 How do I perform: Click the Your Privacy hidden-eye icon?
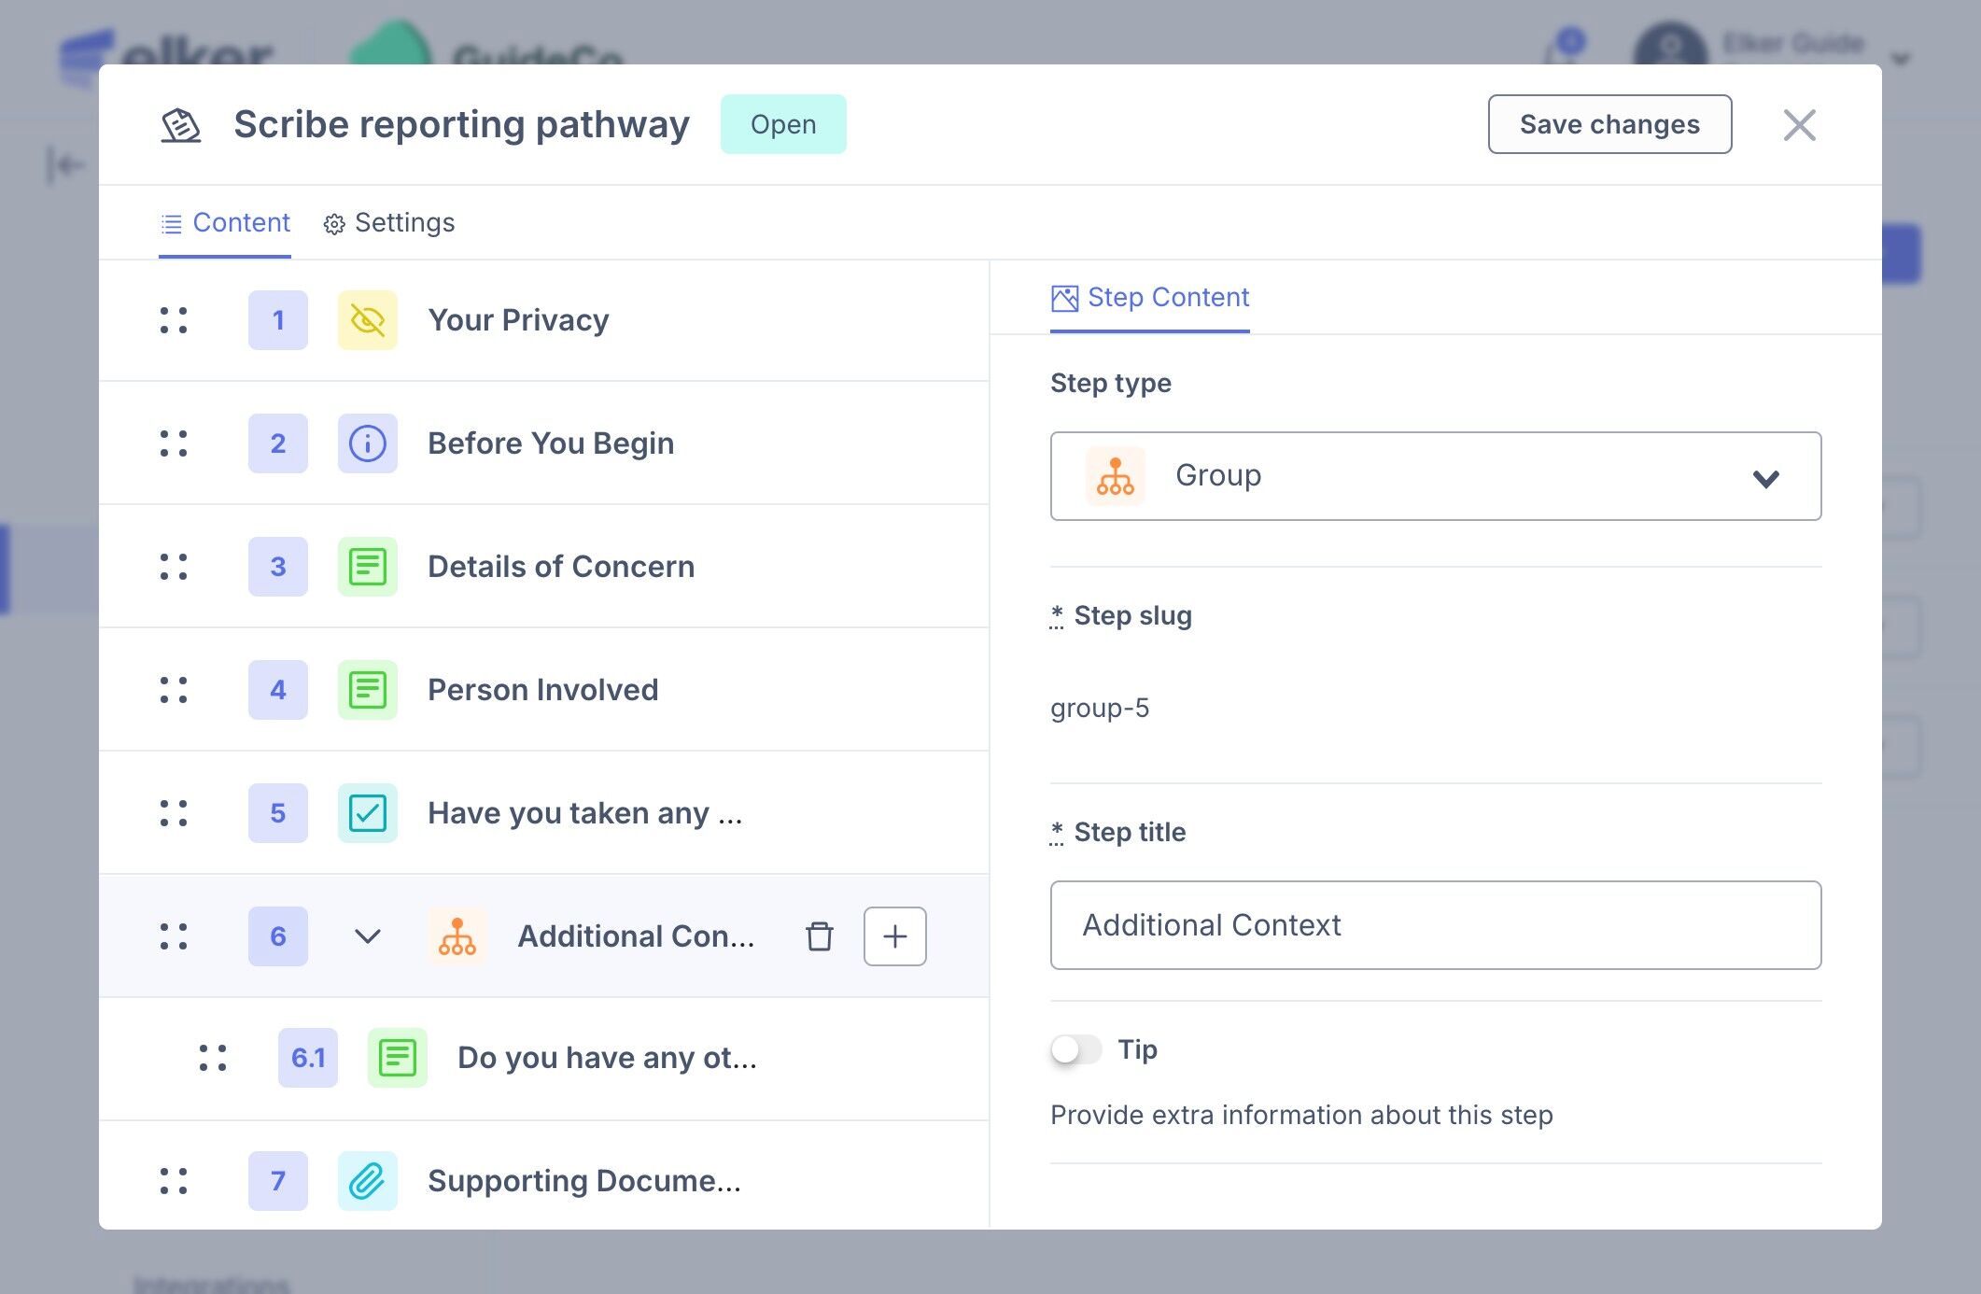point(367,320)
